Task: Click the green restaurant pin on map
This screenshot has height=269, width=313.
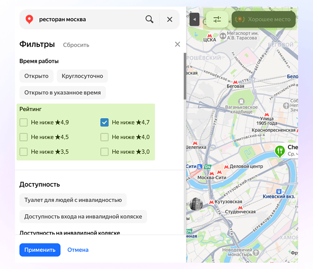Action: point(280,151)
